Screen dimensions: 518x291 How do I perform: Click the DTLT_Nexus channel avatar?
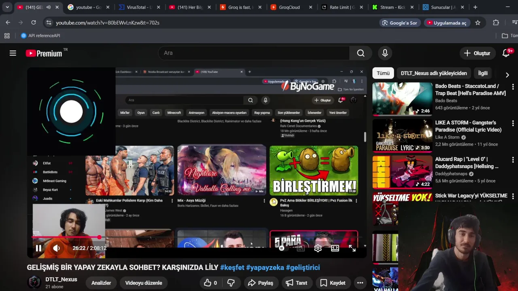click(x=34, y=283)
